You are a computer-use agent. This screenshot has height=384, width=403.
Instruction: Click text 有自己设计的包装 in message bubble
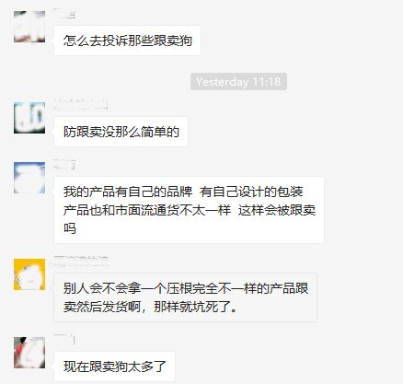pos(251,192)
